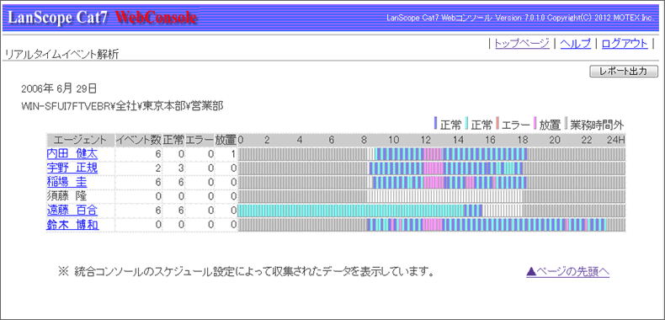This screenshot has height=320, width=665.
Task: Open 宇野 正規 agent link
Action: pos(72,168)
